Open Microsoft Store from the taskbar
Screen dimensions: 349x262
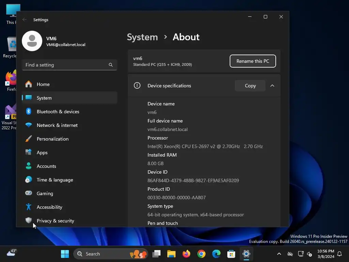[x=231, y=254]
